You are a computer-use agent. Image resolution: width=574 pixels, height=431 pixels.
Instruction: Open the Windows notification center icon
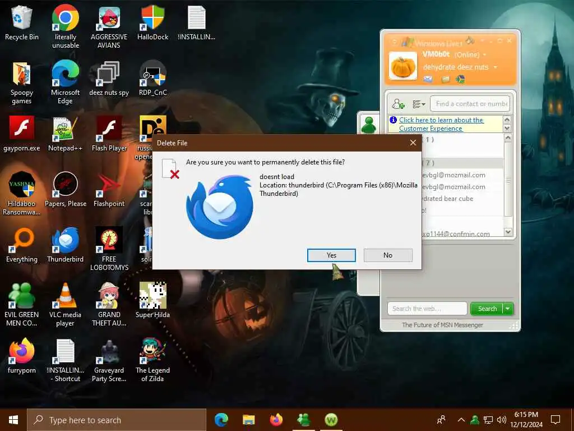tap(556, 420)
